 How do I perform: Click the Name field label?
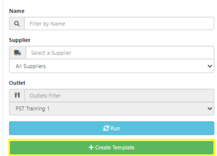(17, 11)
